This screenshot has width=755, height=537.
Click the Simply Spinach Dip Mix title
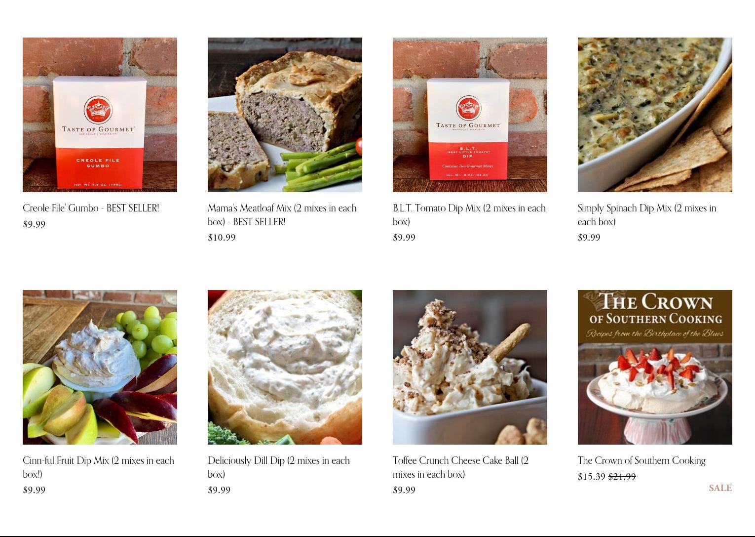647,215
